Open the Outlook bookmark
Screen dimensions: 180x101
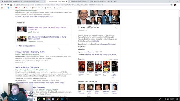(x=11, y=8)
